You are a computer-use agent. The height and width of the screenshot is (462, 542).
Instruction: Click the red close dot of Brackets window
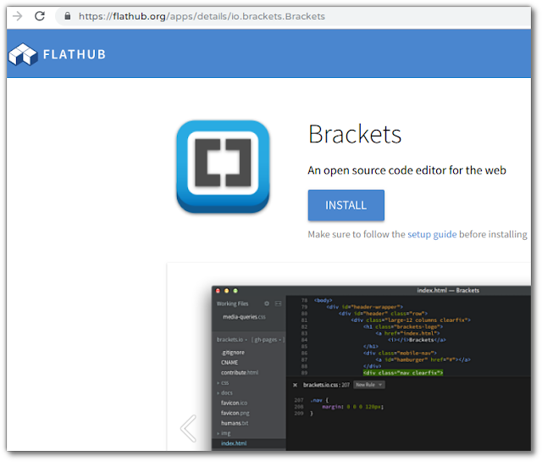(x=218, y=291)
